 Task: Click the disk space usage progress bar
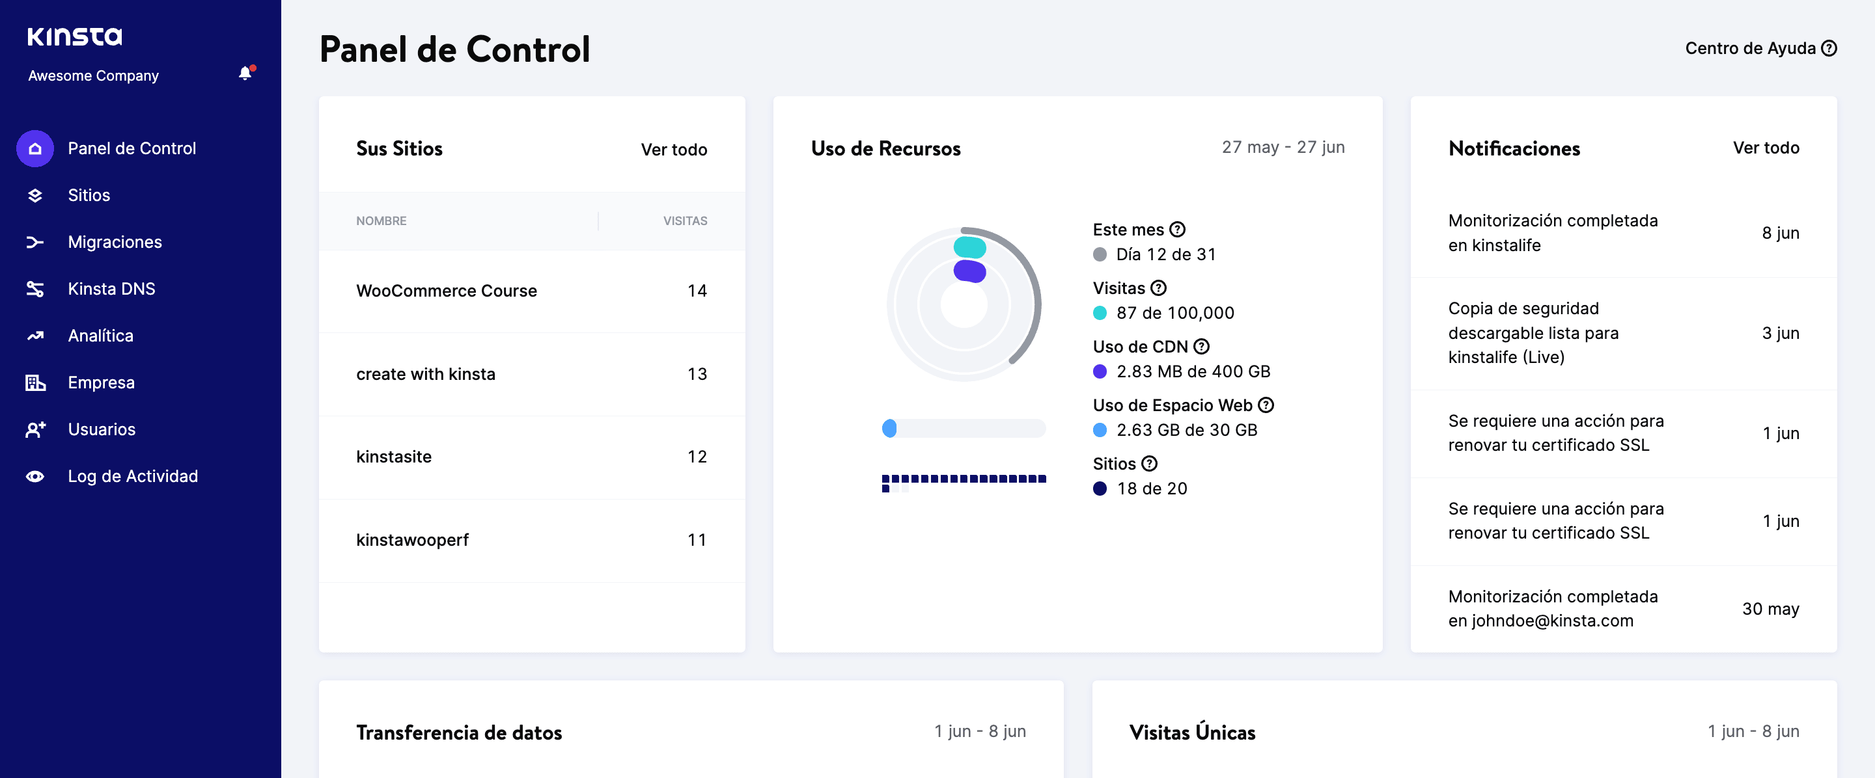[x=964, y=428]
